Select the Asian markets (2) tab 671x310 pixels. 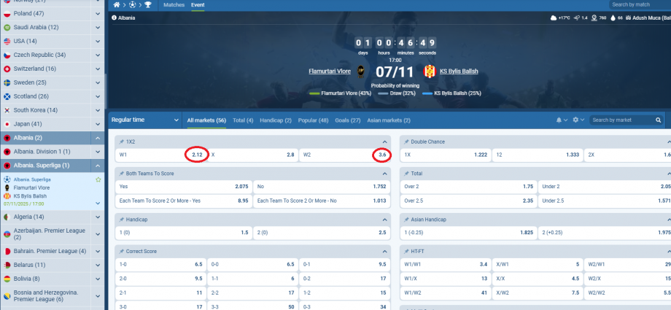pos(389,121)
